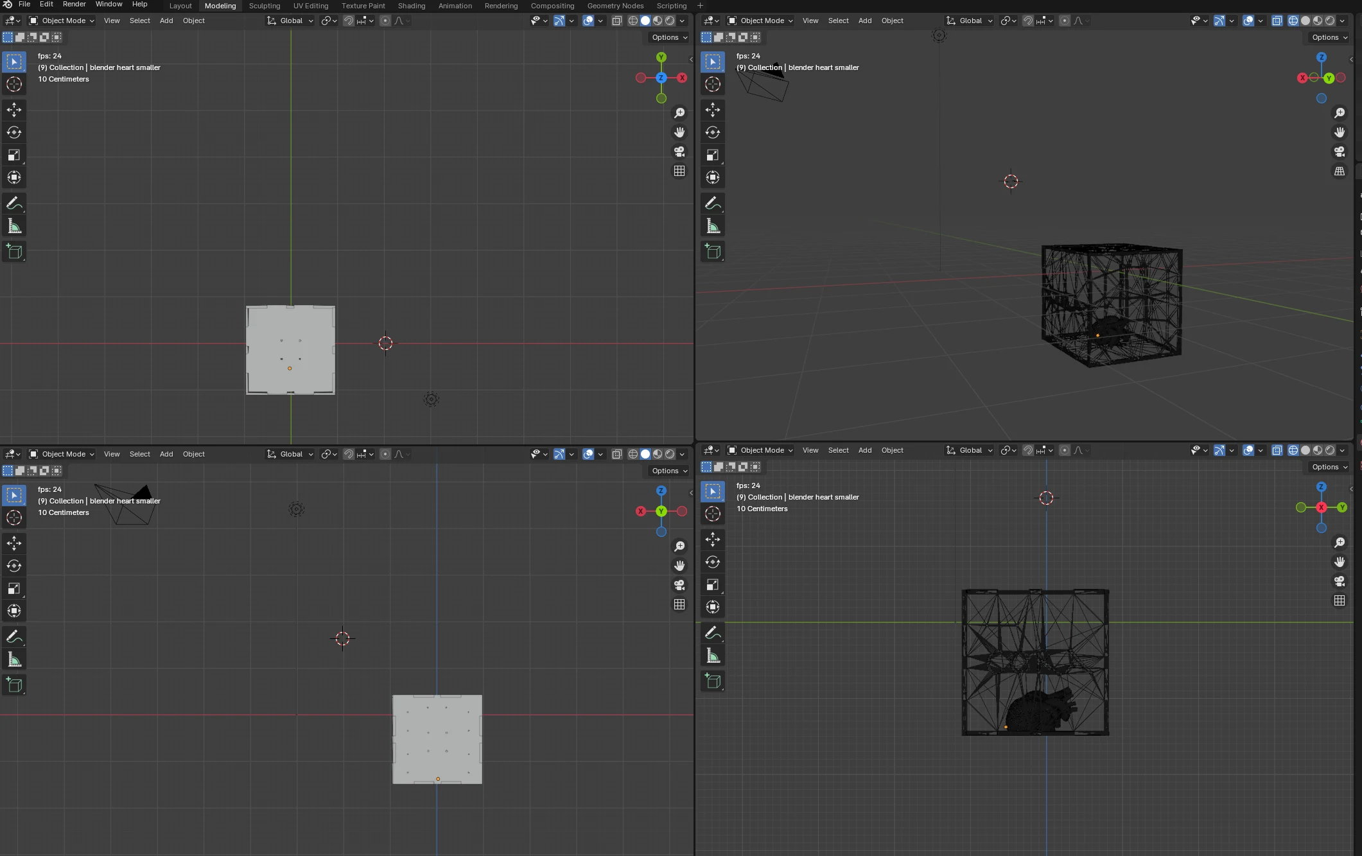1362x856 pixels.
Task: Select the Annotate tool in bottom-right viewport
Action: coord(713,633)
